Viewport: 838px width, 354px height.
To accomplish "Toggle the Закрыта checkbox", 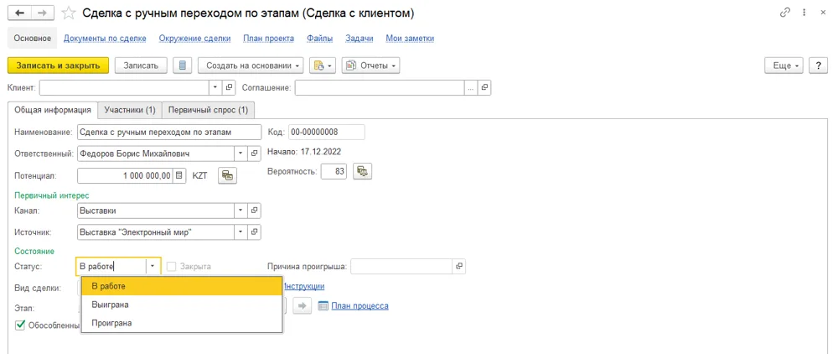I will point(171,266).
